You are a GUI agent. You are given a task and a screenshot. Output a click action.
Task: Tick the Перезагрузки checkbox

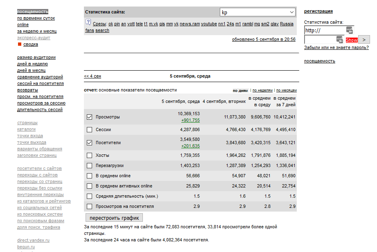pyautogui.click(x=90, y=166)
